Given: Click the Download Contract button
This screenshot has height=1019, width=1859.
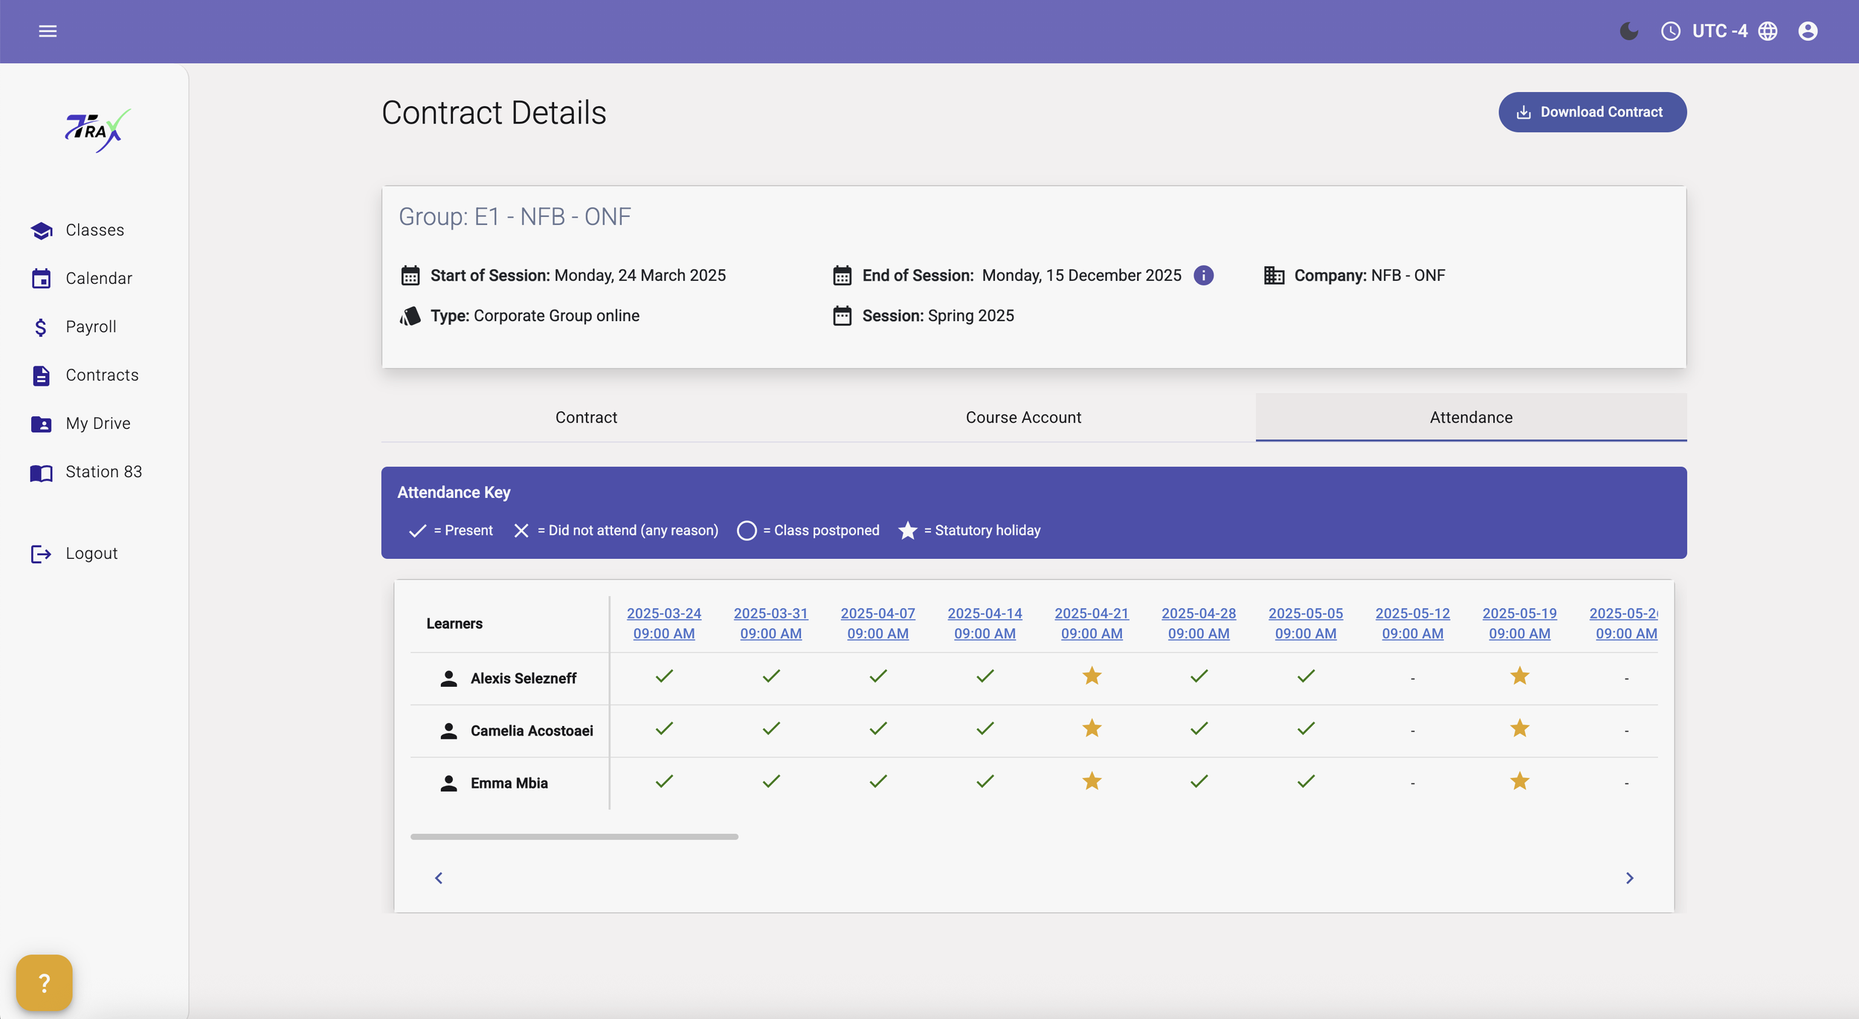Looking at the screenshot, I should click(1592, 112).
